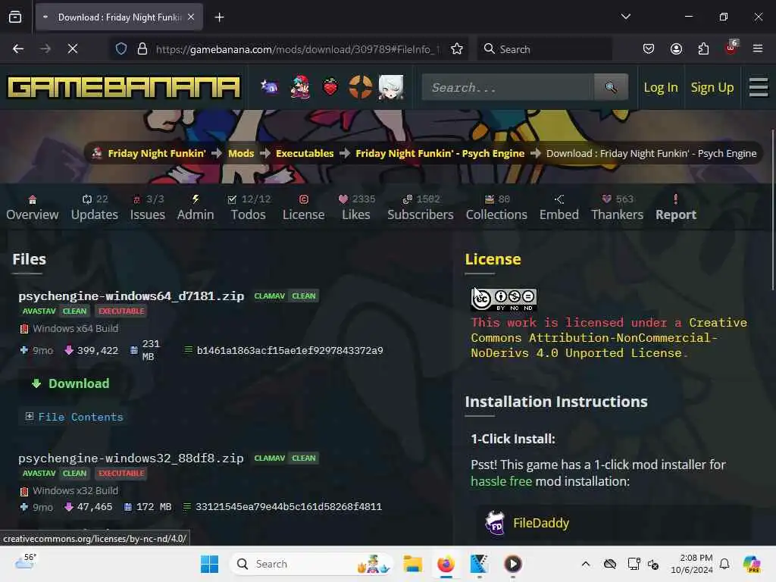
Task: Open the Overview tab
Action: pos(32,208)
